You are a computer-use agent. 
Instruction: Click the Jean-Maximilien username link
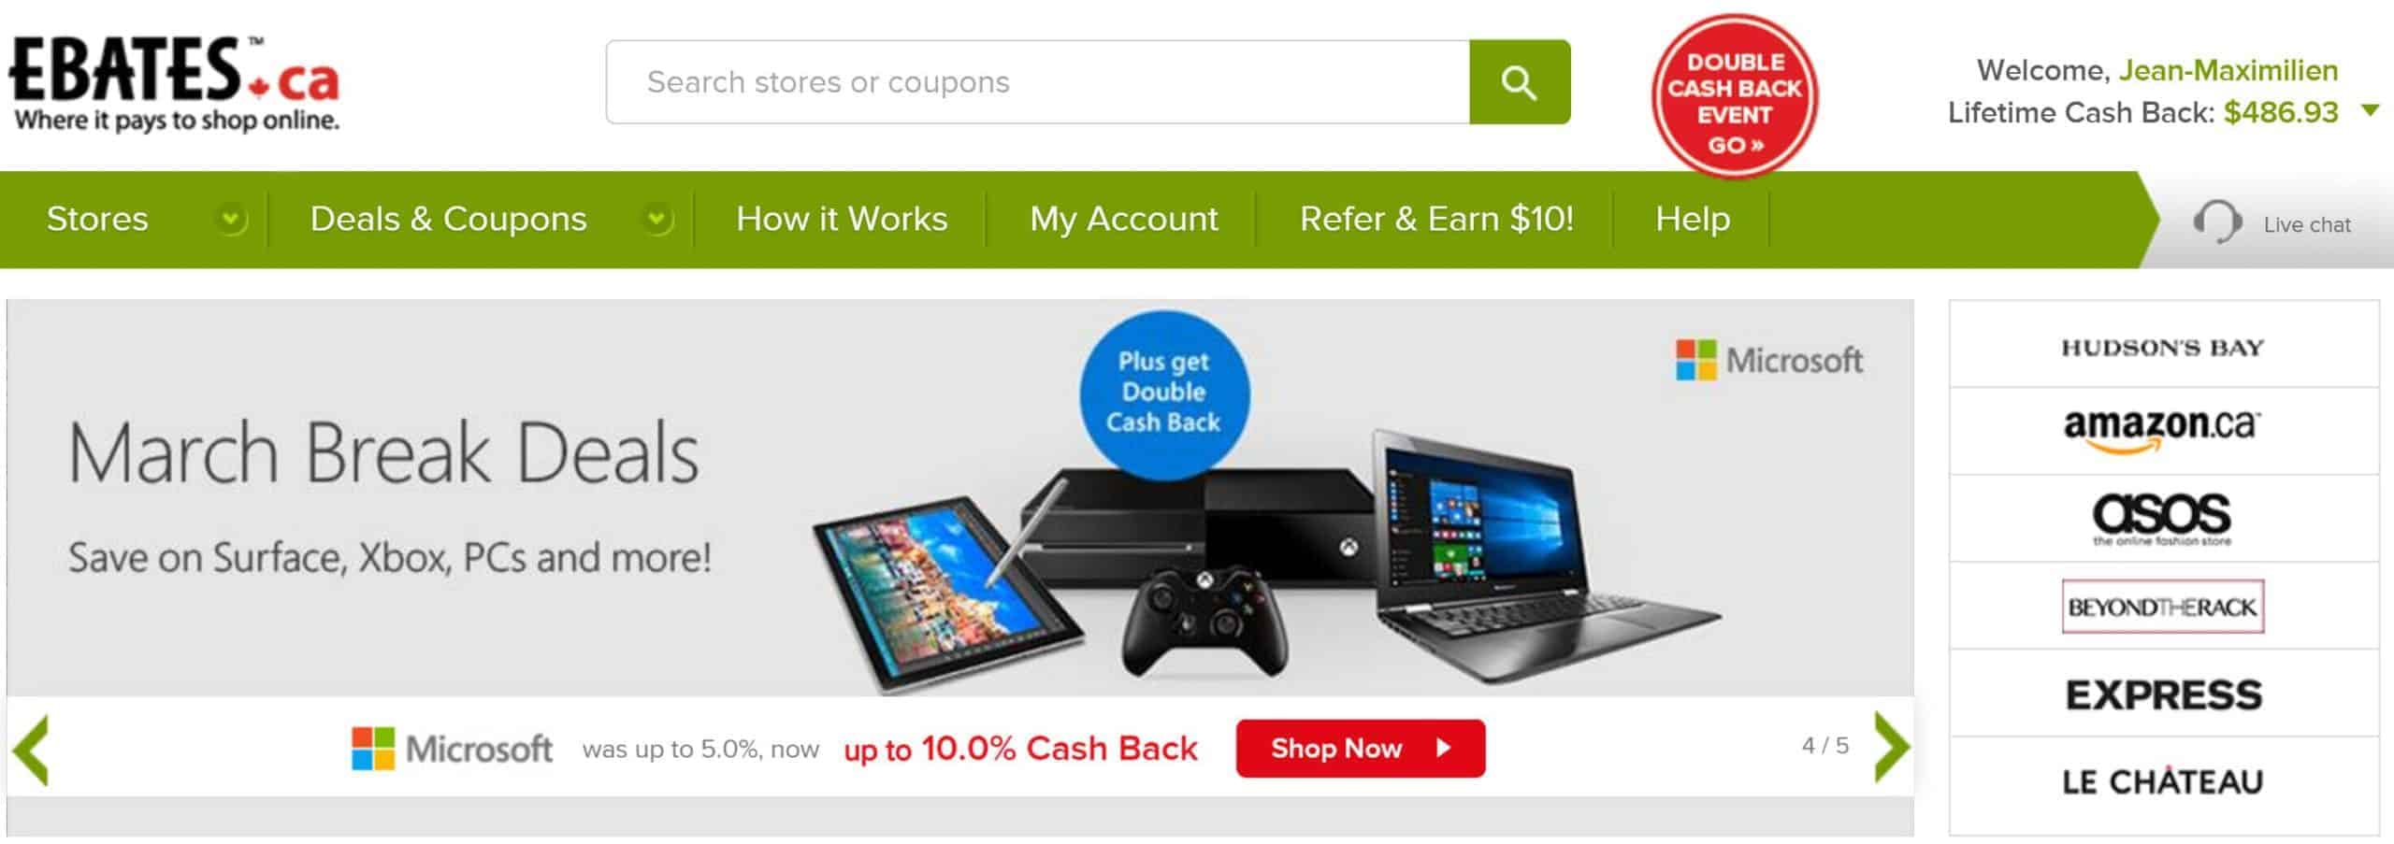[2228, 70]
